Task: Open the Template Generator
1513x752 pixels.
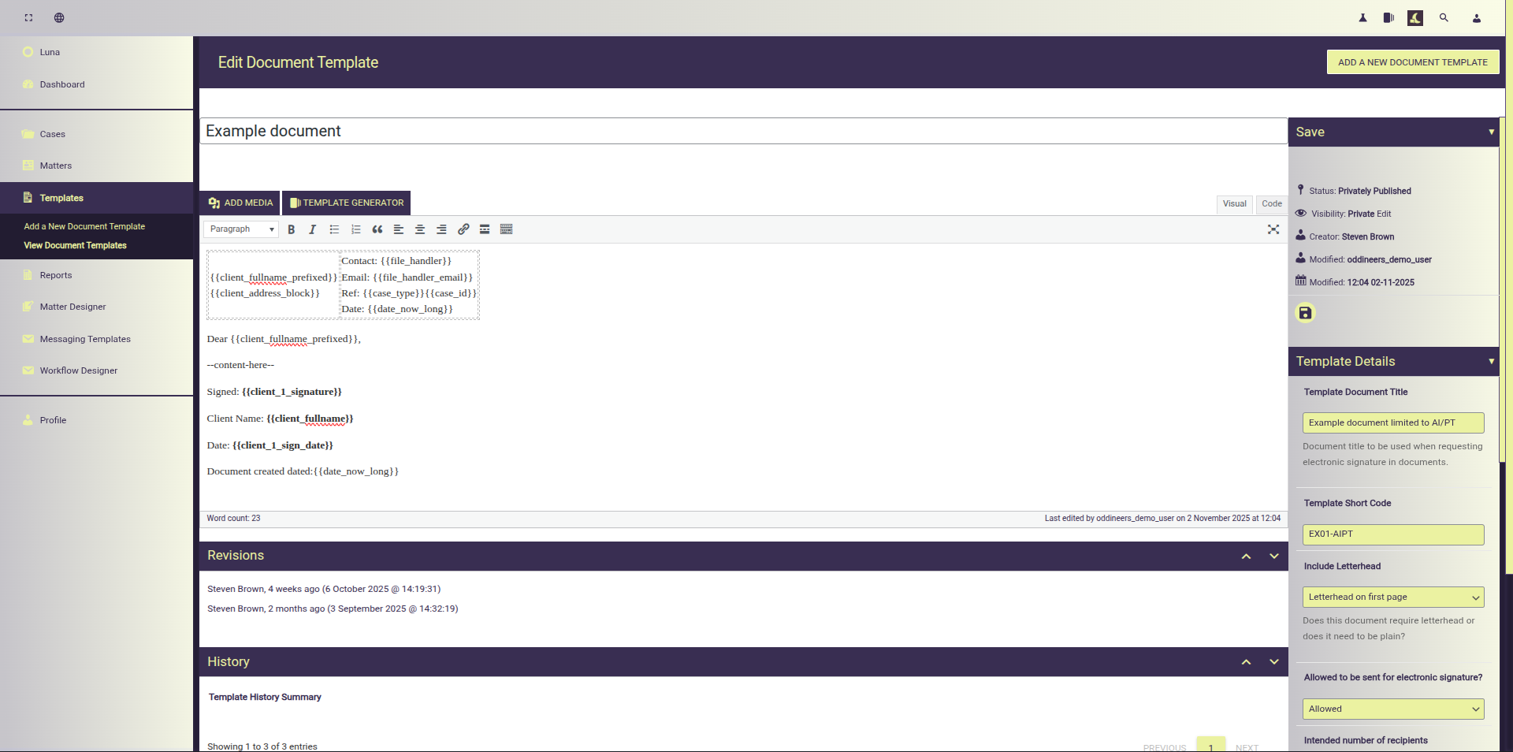Action: pos(347,203)
